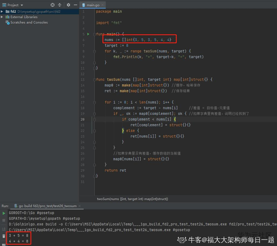Fold func twoSum at line 13
Viewport: 277px width, 246px height.
[94, 80]
